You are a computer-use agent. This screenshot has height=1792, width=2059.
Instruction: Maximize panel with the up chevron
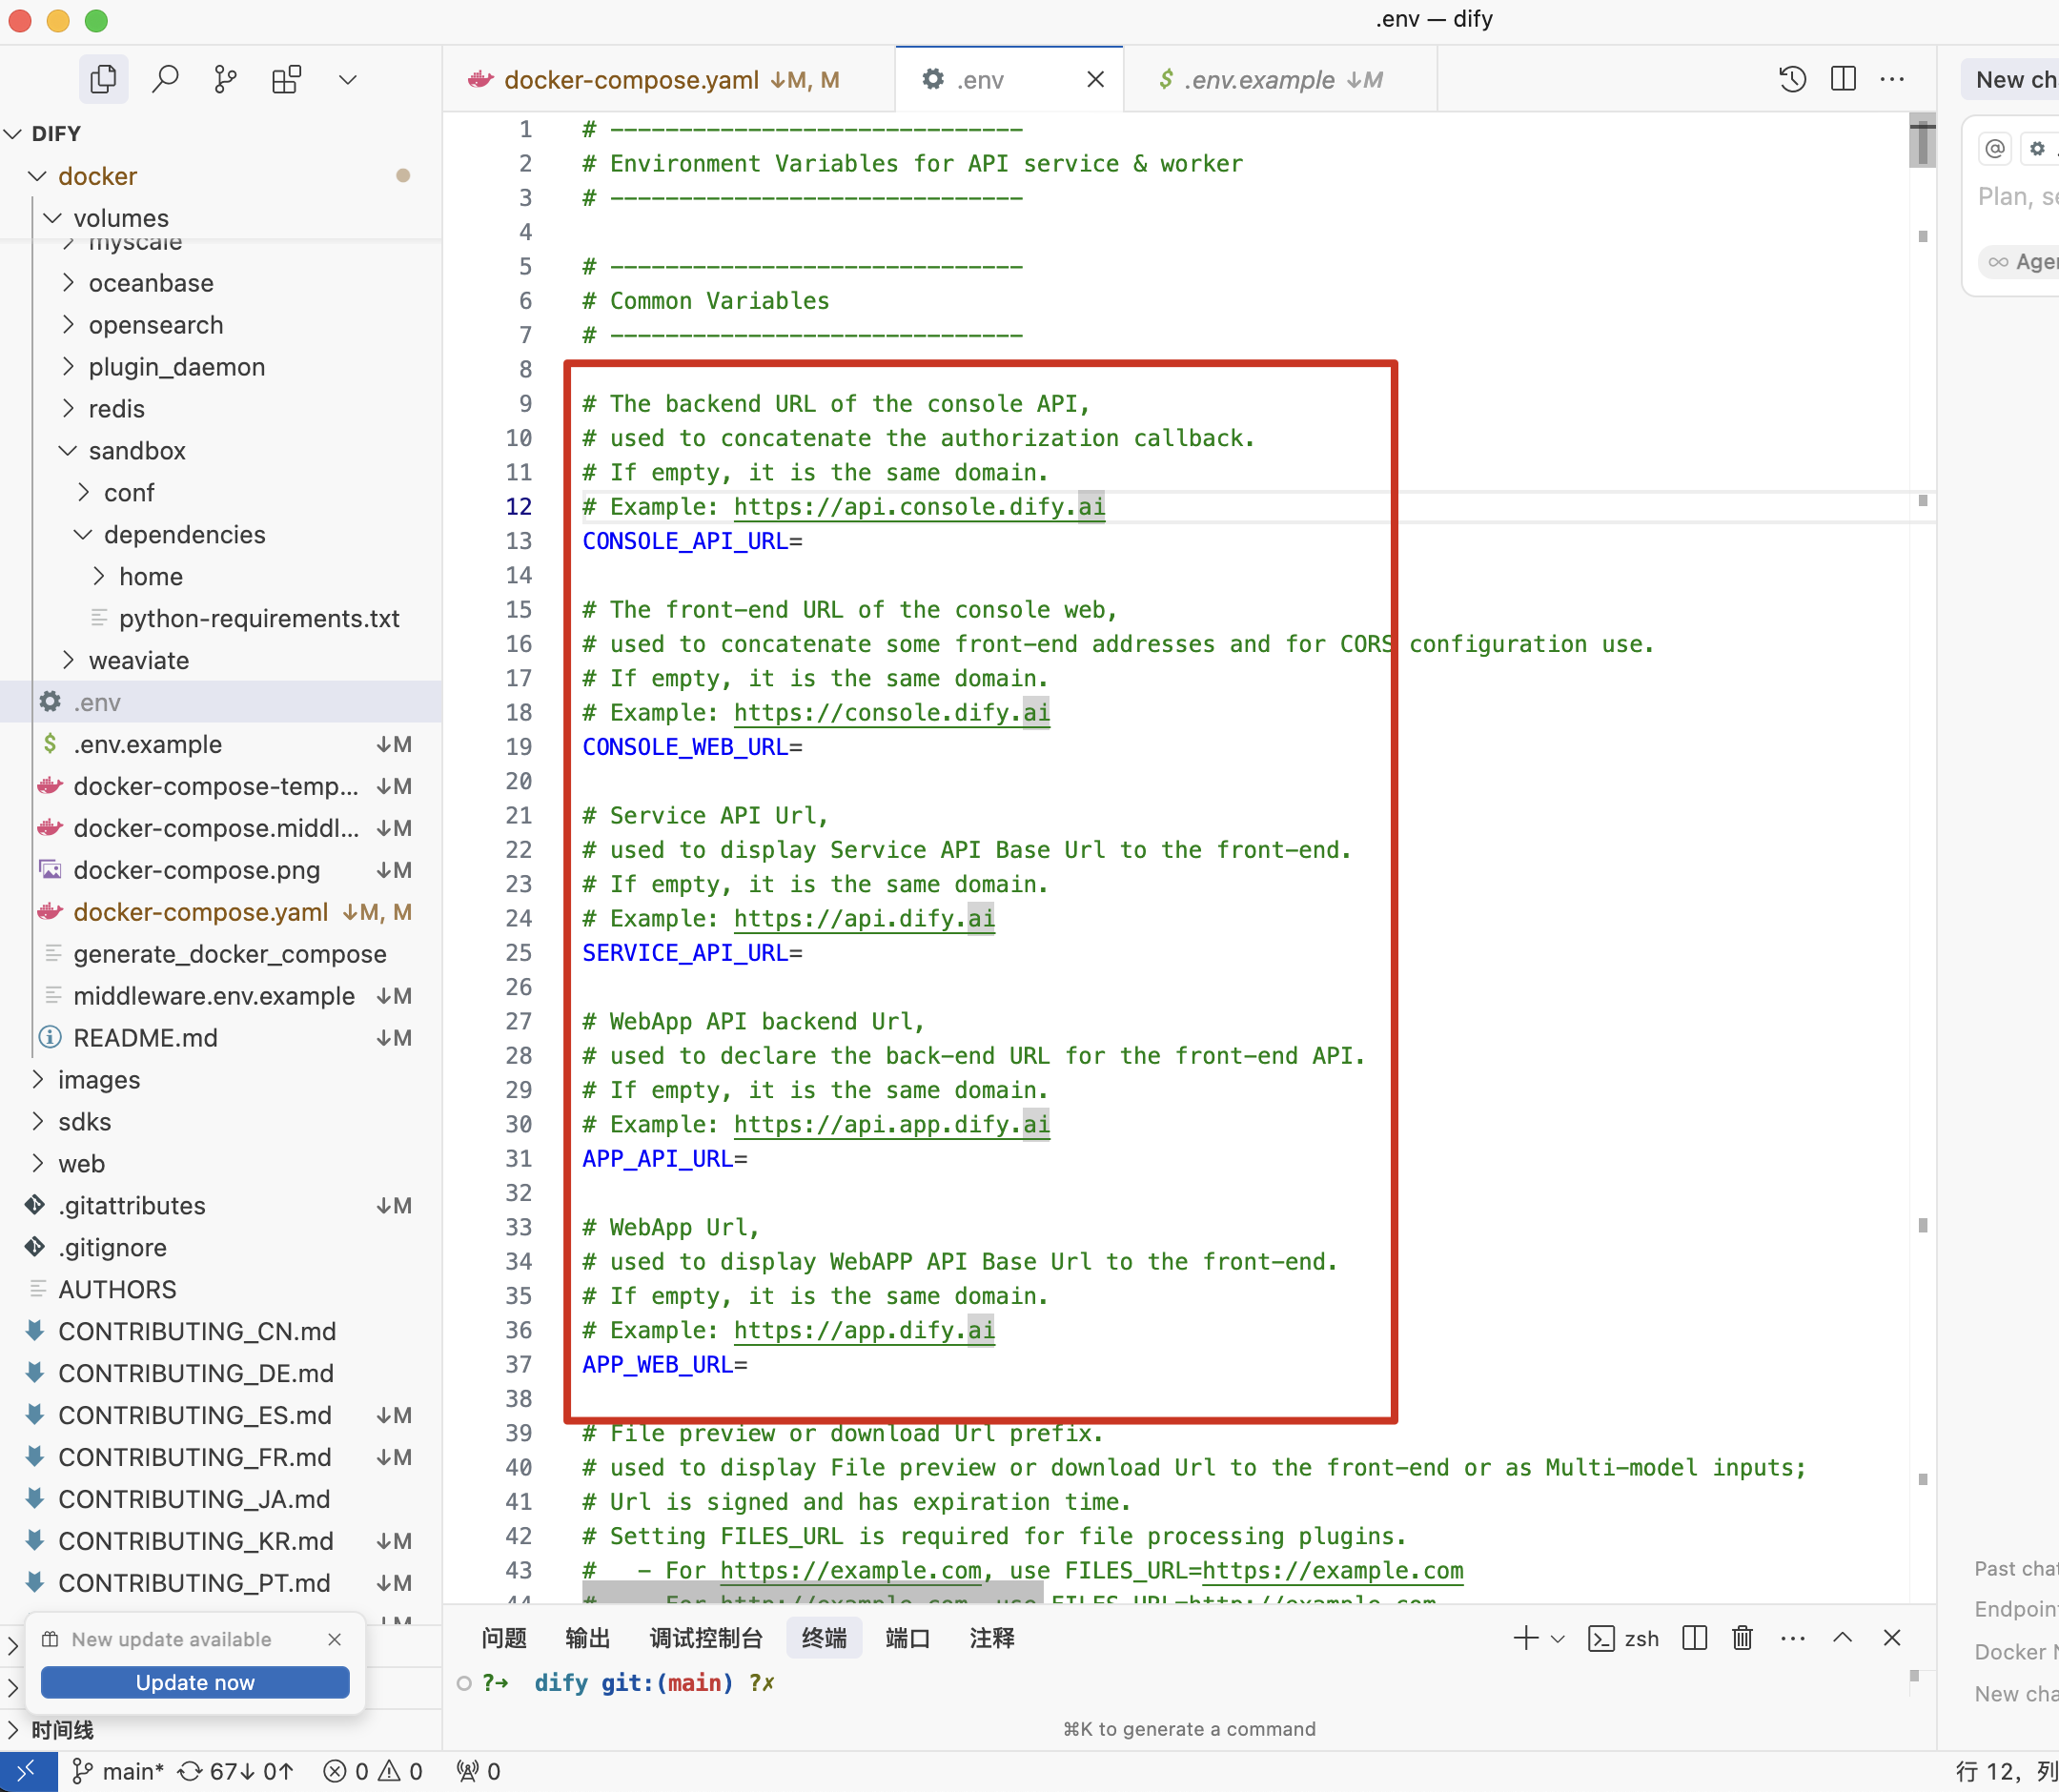click(x=1842, y=1638)
